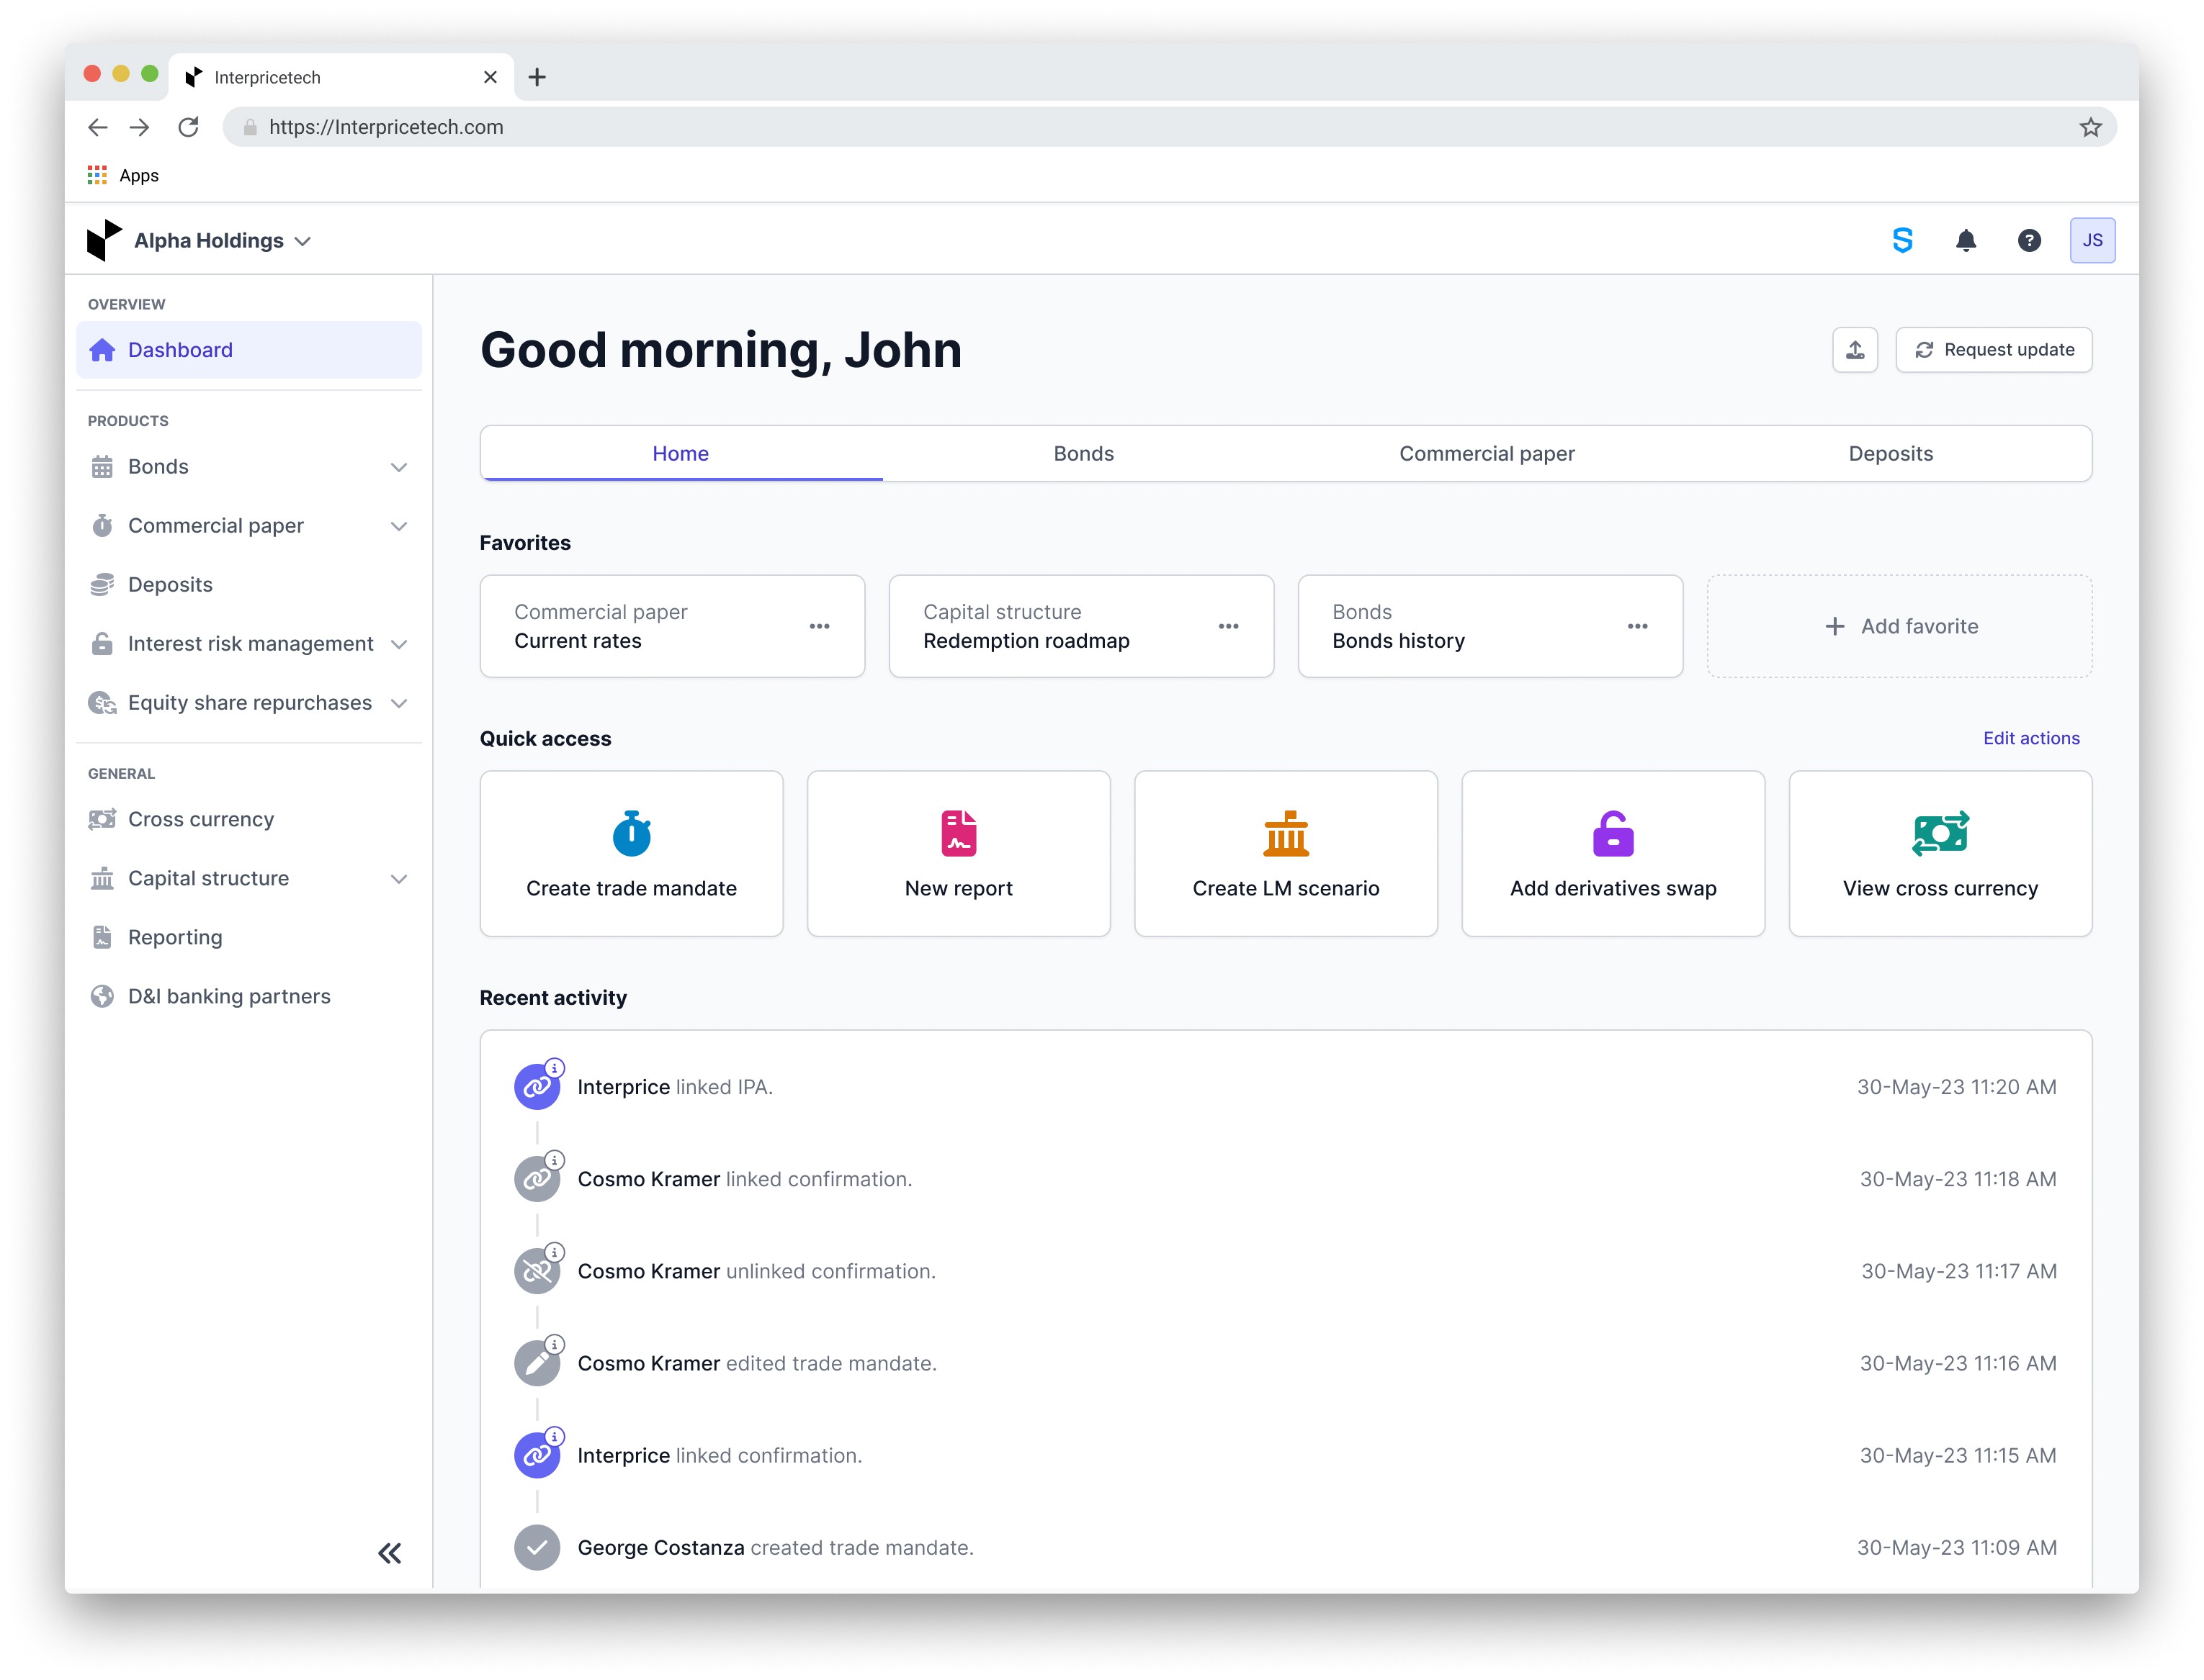Click the upload icon beside Request update
The width and height of the screenshot is (2204, 1680).
click(x=1854, y=350)
